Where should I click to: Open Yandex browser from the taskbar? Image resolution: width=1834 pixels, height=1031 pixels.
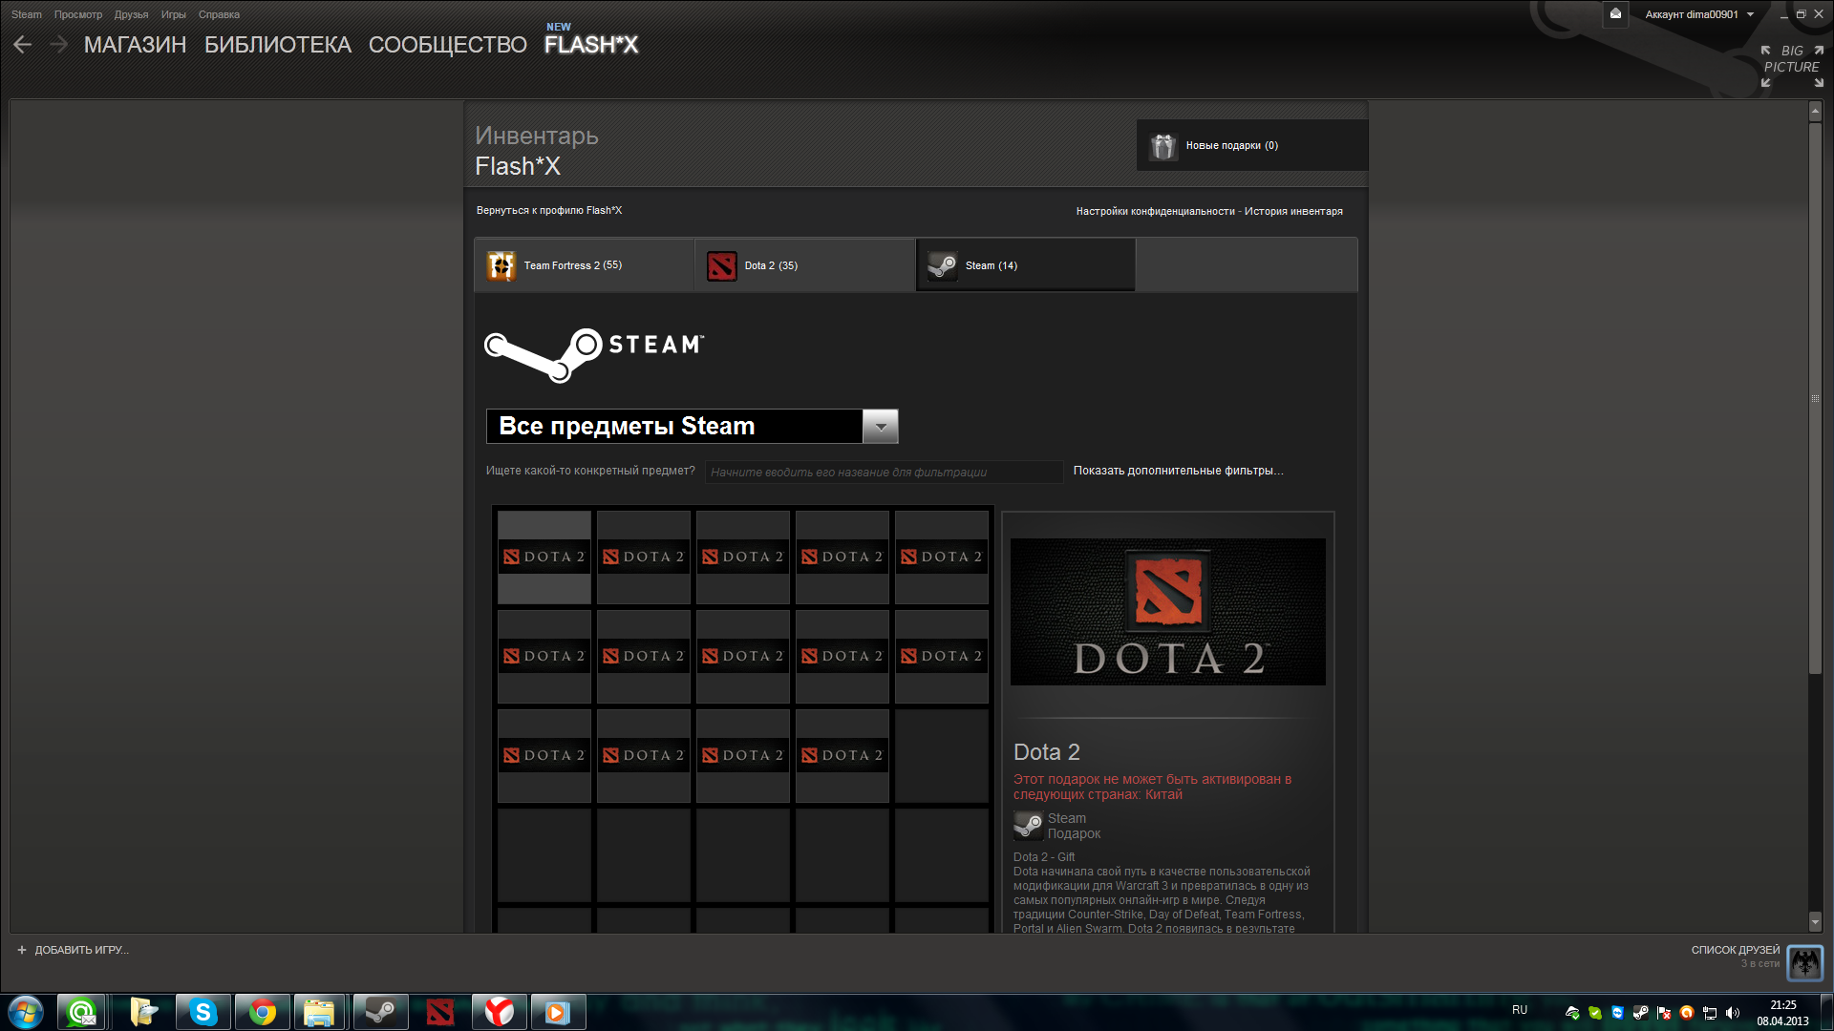pos(500,1012)
